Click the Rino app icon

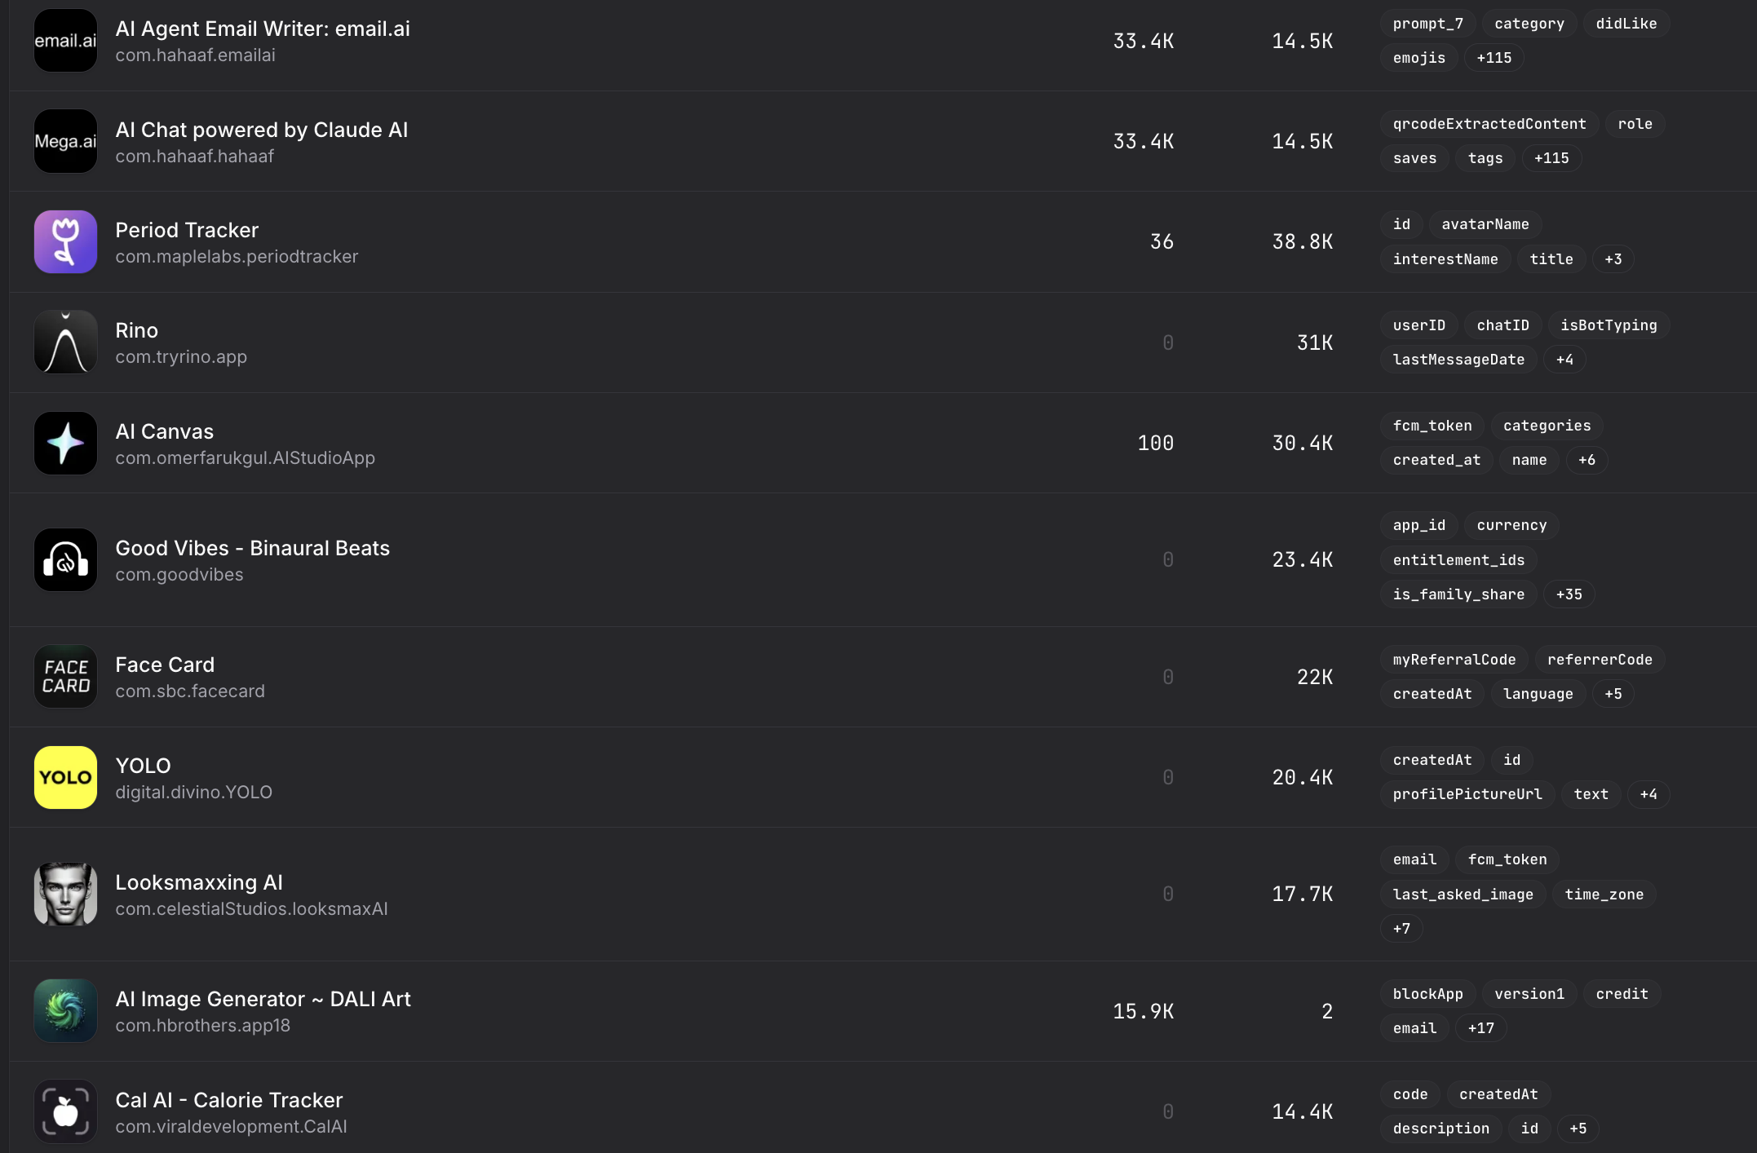(65, 342)
